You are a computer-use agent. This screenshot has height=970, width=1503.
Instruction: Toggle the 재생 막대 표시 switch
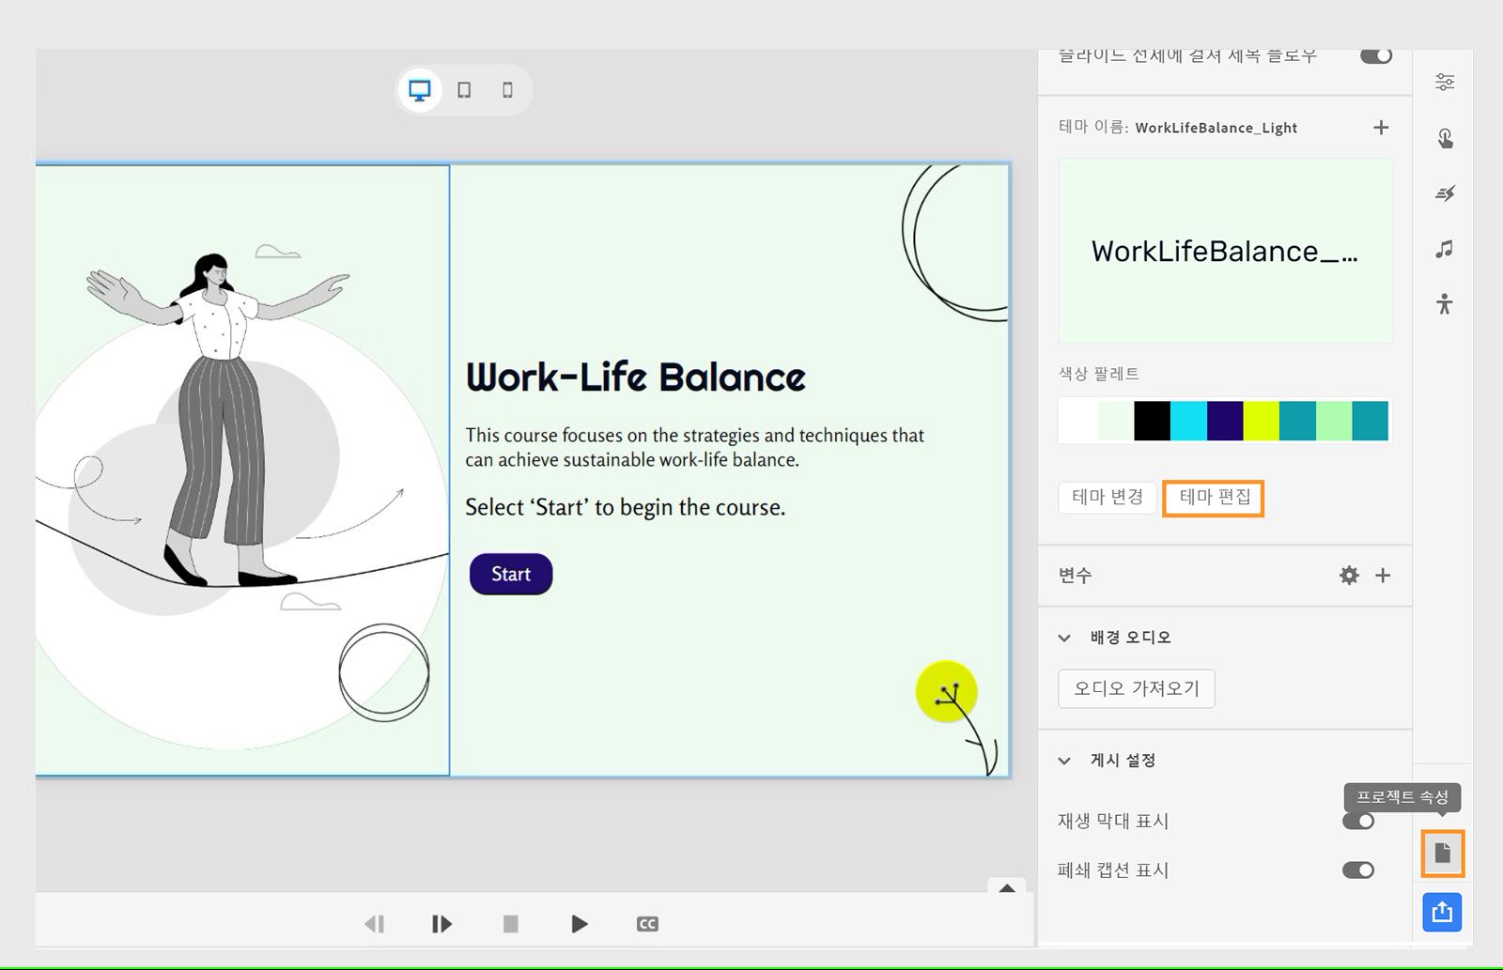tap(1358, 822)
